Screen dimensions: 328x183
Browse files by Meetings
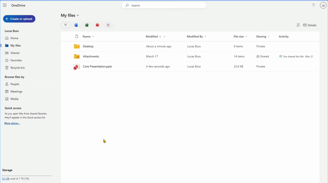(14, 91)
